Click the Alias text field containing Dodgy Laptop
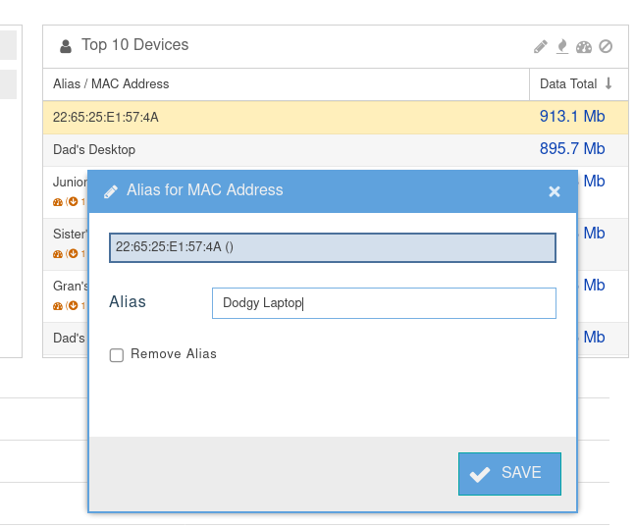The image size is (635, 526). coord(383,303)
